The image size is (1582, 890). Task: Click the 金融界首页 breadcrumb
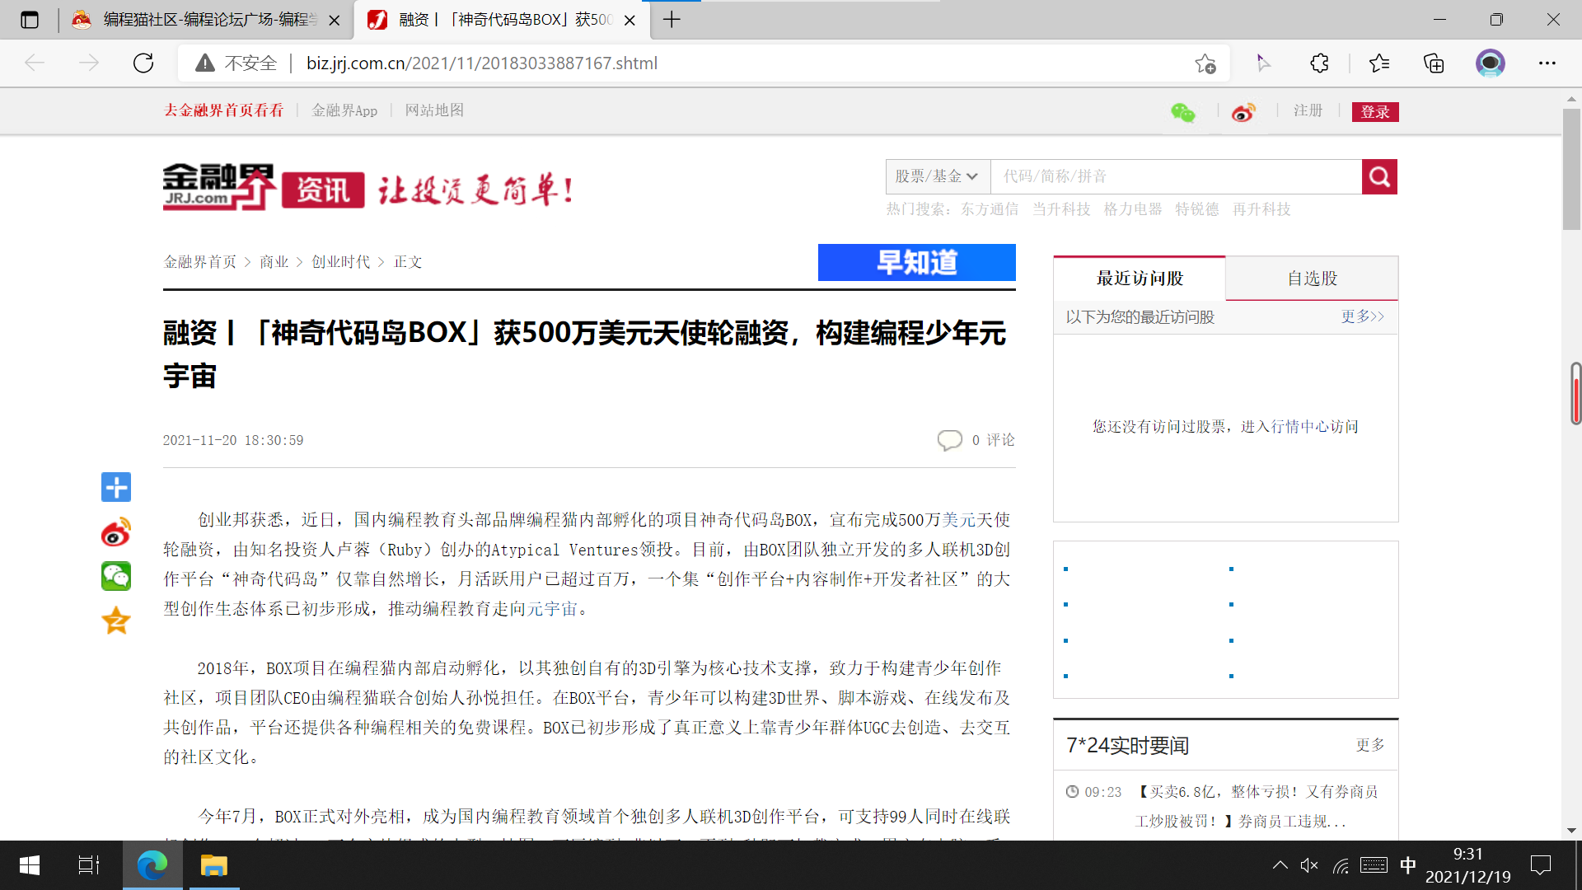click(200, 262)
